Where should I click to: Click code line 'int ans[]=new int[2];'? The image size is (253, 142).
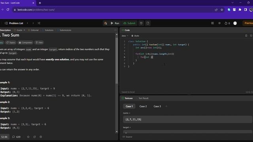click(149, 48)
